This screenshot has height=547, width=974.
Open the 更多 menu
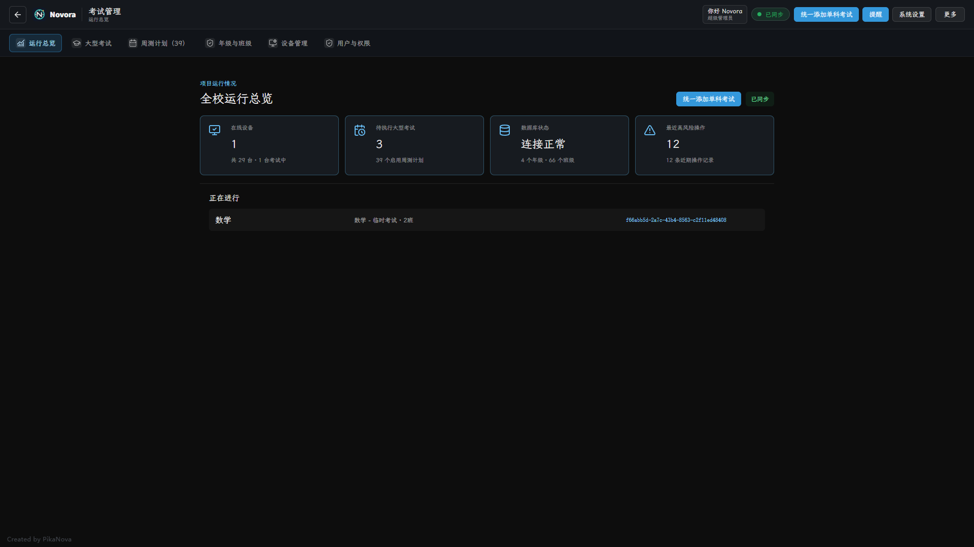[x=950, y=15]
